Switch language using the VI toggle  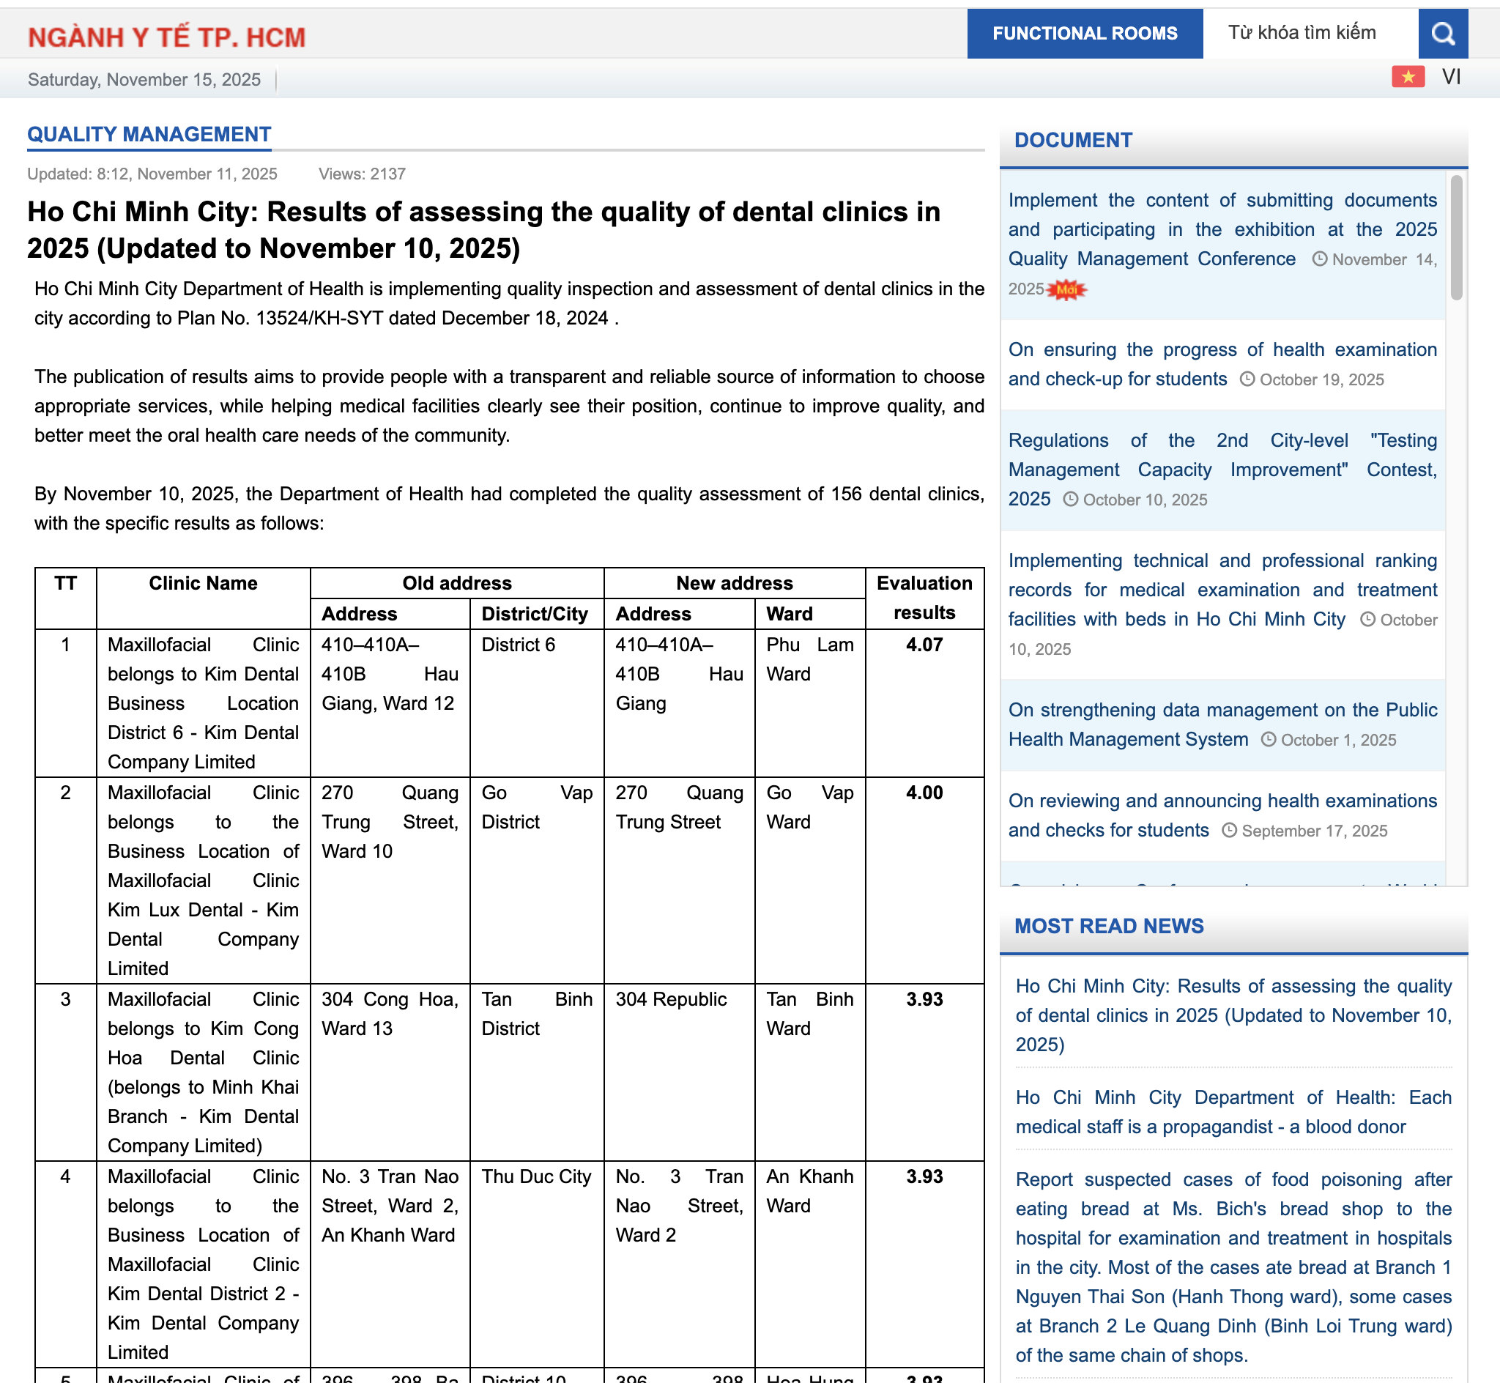[x=1452, y=77]
